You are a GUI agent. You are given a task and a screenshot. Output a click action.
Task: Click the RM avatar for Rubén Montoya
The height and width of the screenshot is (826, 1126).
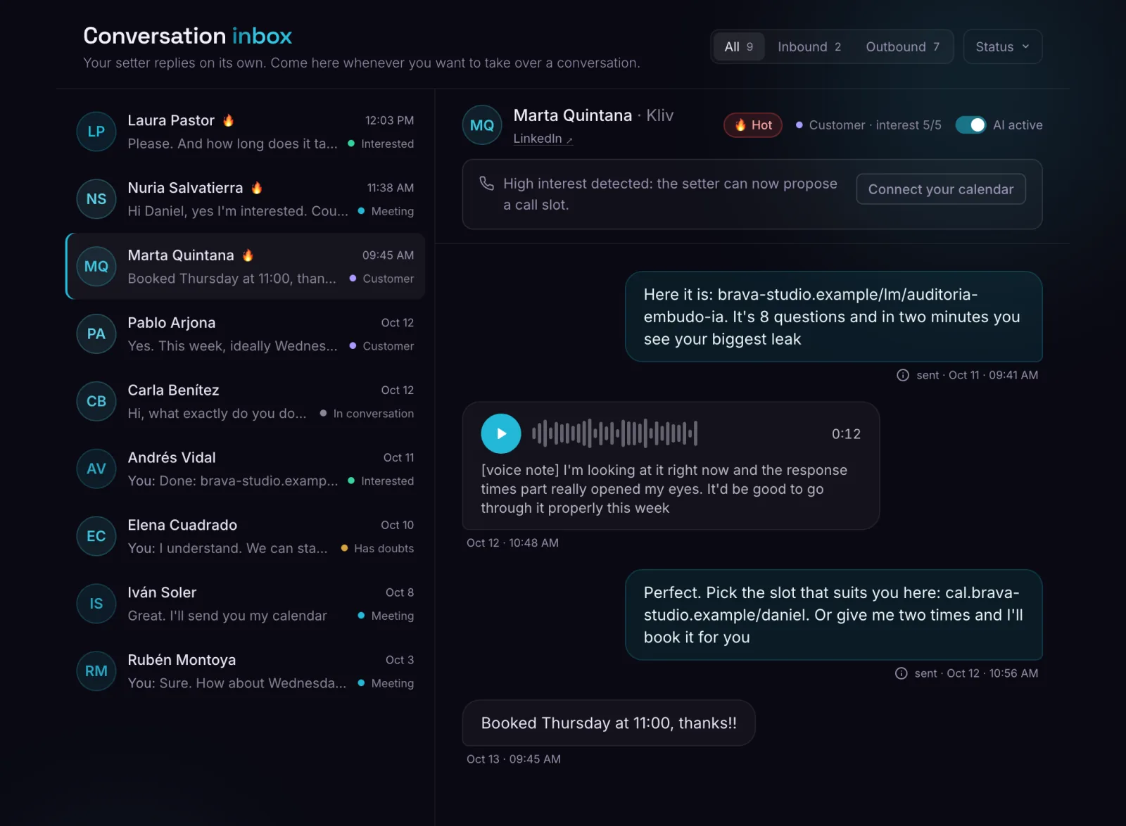96,671
